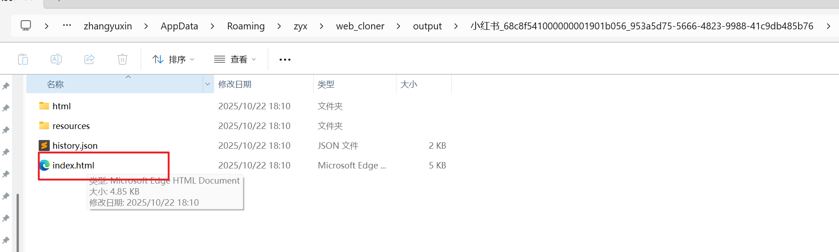
Task: Open the 查看 view dropdown
Action: (235, 59)
